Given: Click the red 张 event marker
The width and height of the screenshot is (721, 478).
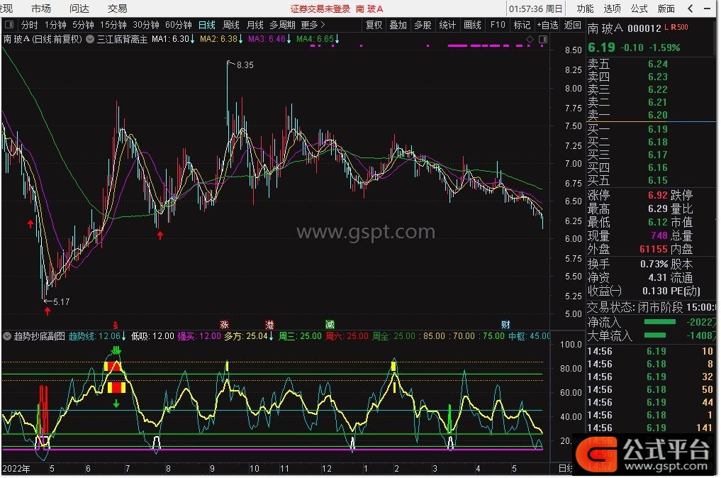Looking at the screenshot, I should 225,324.
